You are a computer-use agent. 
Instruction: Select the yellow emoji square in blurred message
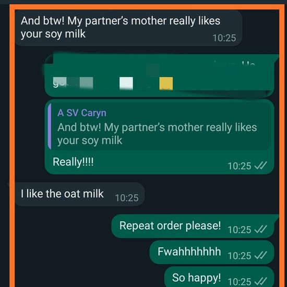click(x=166, y=83)
